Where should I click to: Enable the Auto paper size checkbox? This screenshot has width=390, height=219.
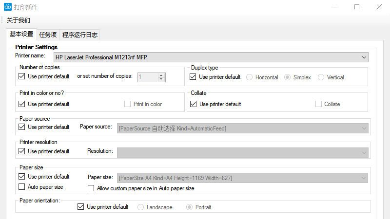tap(21, 187)
